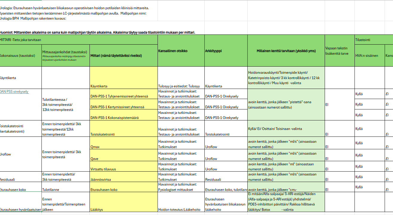Click the 'DAN-PSS-1 Kertymisoireet yhteensä' cell
This screenshot has width=393, height=215.
(x=124, y=104)
